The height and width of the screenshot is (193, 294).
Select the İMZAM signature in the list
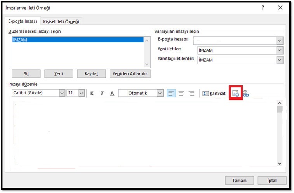pyautogui.click(x=78, y=40)
